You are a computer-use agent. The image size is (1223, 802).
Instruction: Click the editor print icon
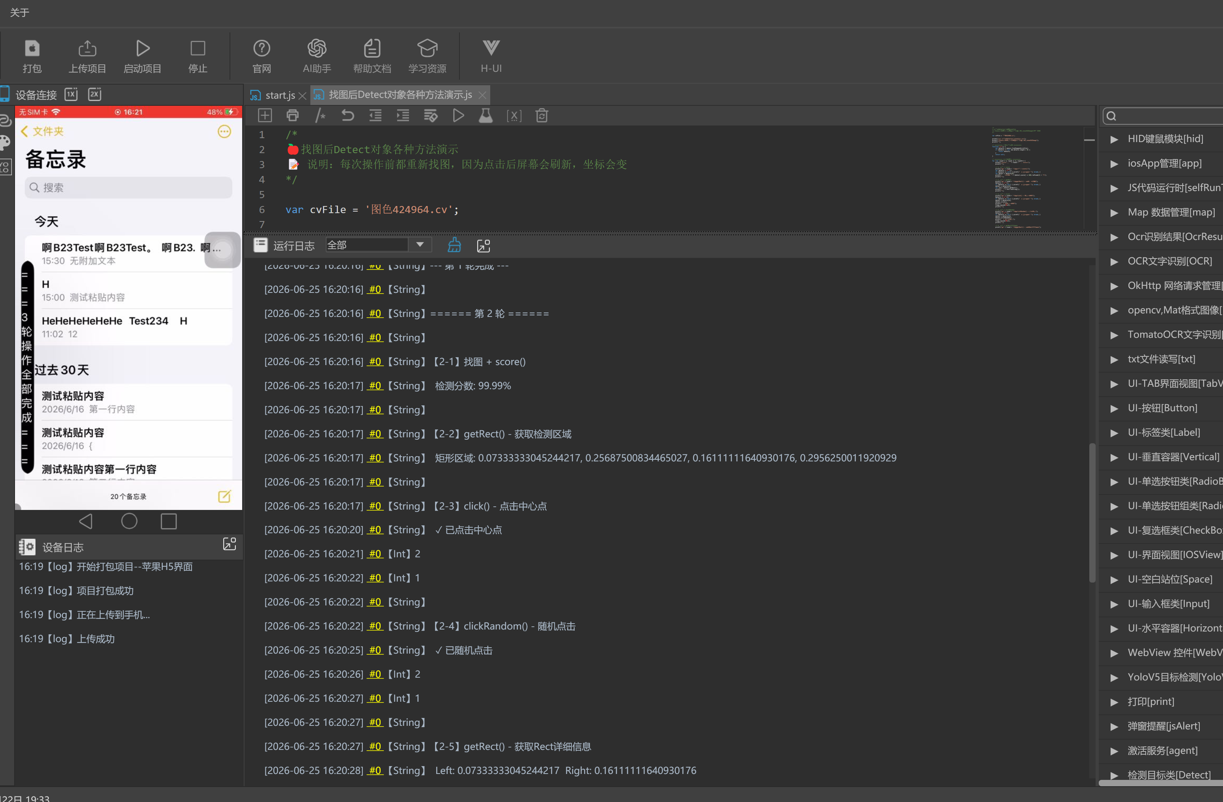click(292, 116)
